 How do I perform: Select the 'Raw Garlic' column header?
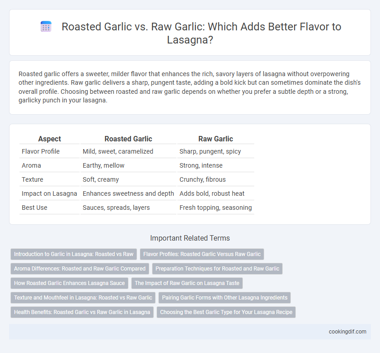click(x=216, y=139)
